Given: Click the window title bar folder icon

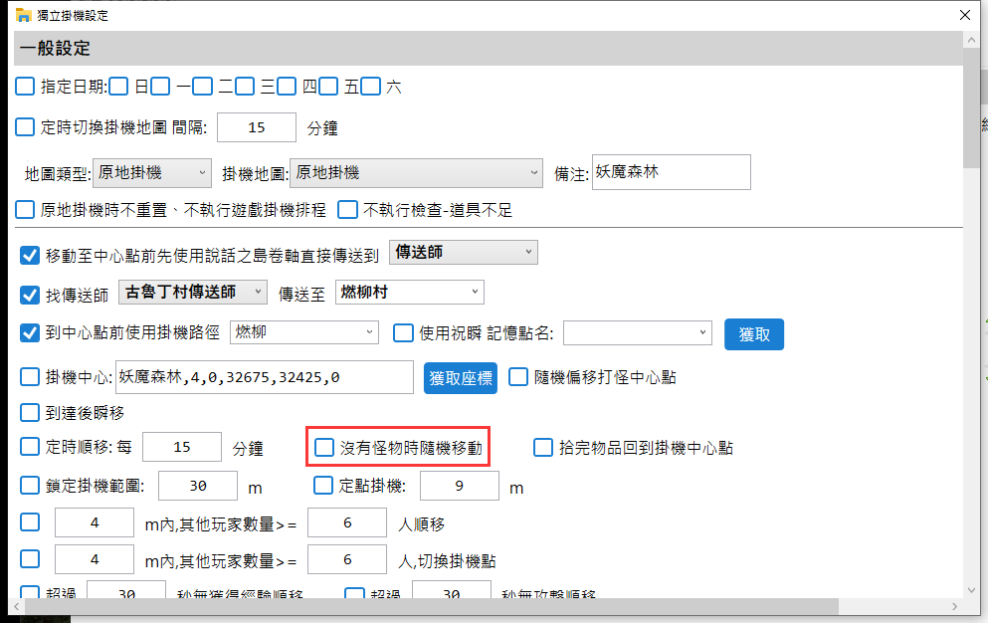Looking at the screenshot, I should point(23,16).
